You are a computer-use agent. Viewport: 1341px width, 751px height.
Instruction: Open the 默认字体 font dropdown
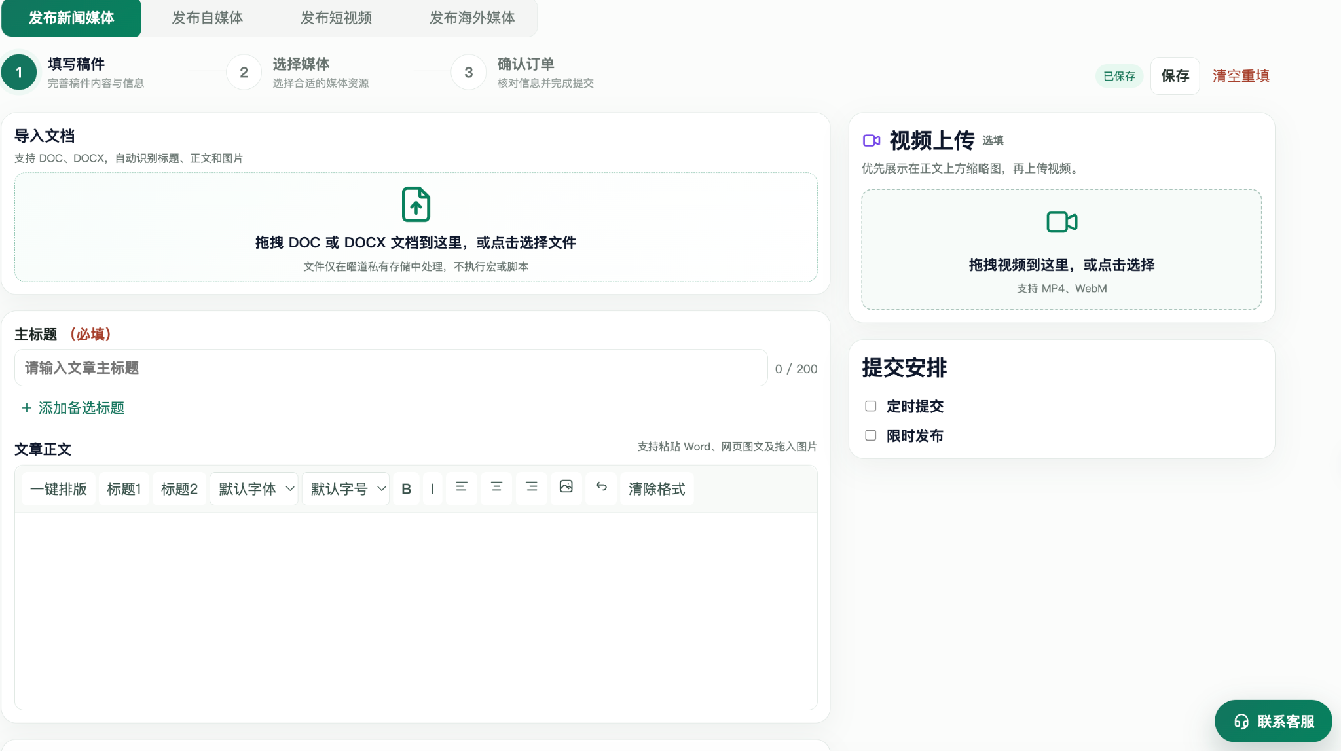[x=254, y=488]
